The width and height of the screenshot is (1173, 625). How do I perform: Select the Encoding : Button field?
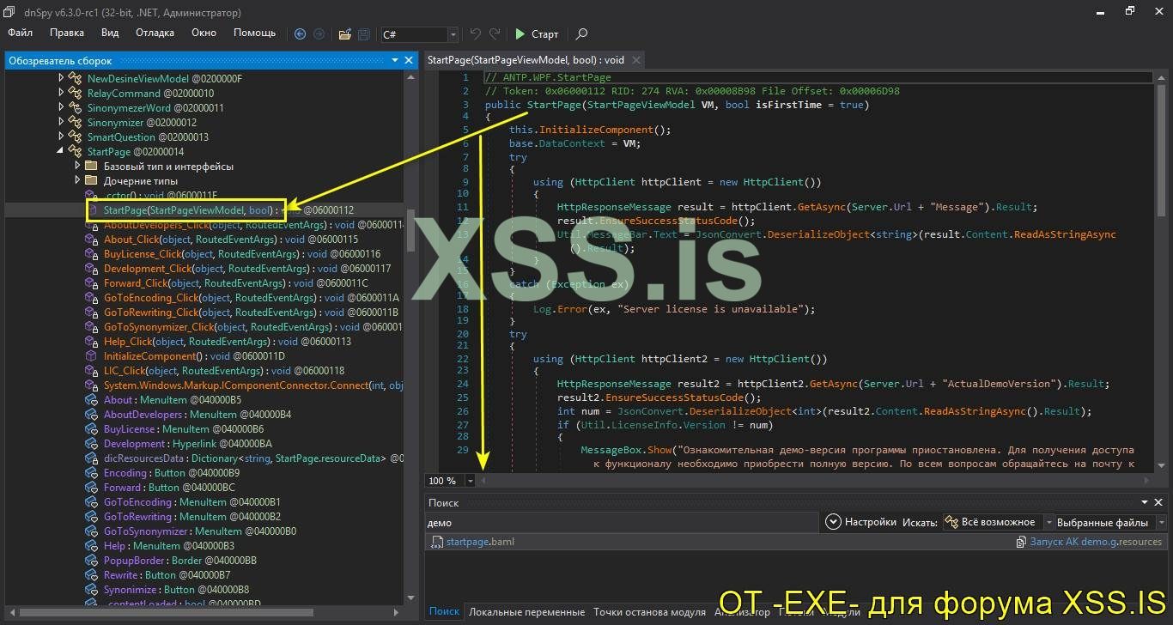[x=172, y=472]
